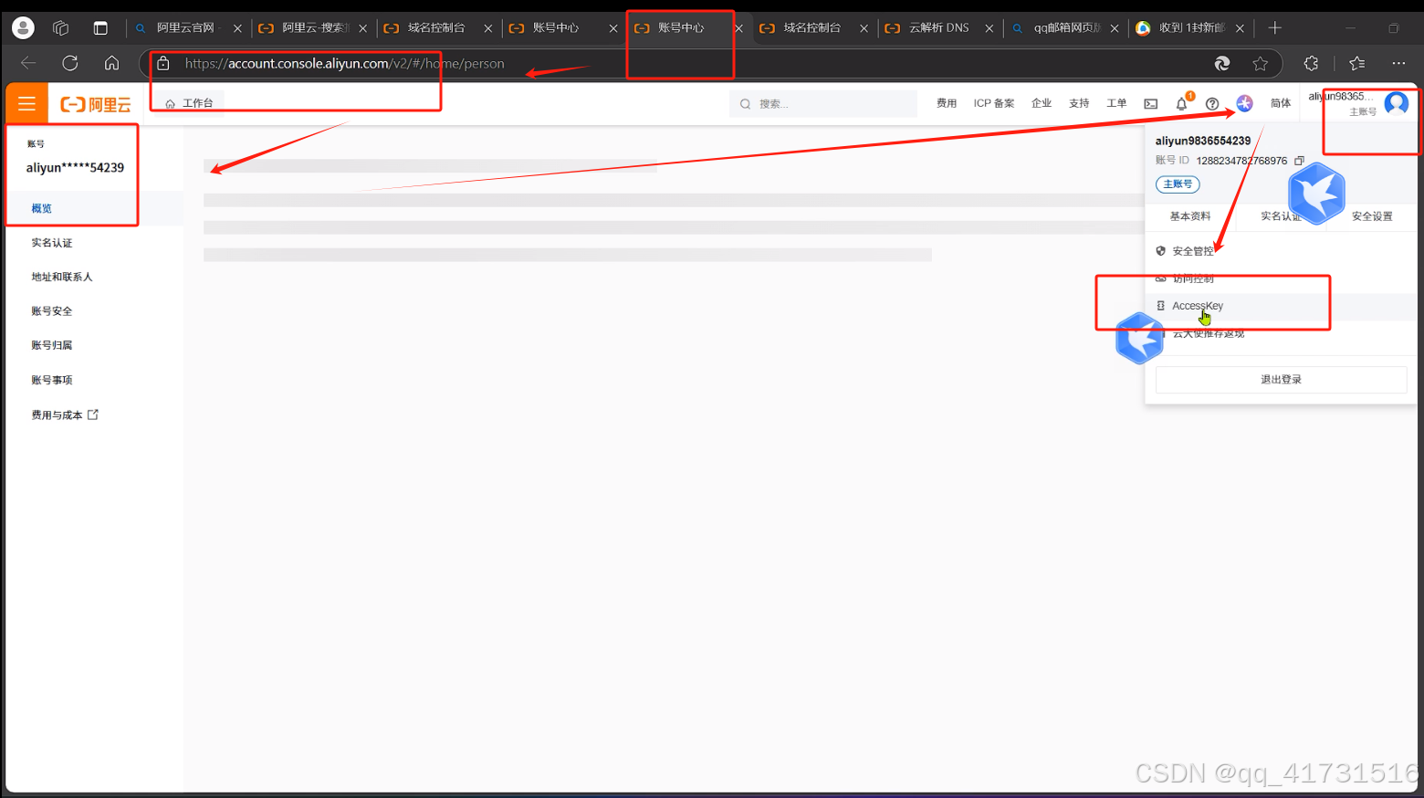This screenshot has height=798, width=1424.
Task: Click aliyun*****54239 in the sidebar
Action: tap(75, 168)
